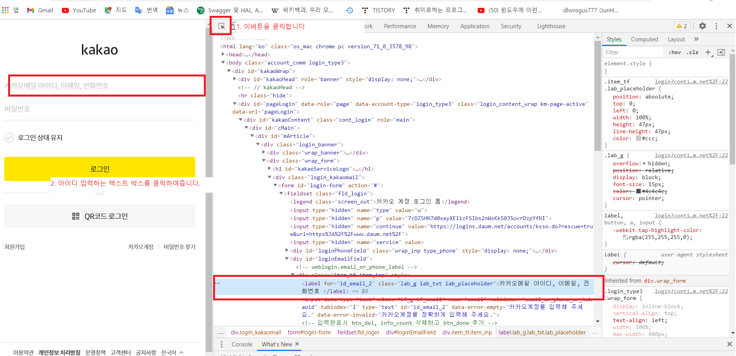Expand the div.wrap_banner node

click(264, 152)
